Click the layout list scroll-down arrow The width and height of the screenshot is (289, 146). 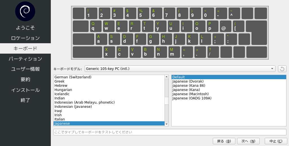pyautogui.click(x=167, y=124)
